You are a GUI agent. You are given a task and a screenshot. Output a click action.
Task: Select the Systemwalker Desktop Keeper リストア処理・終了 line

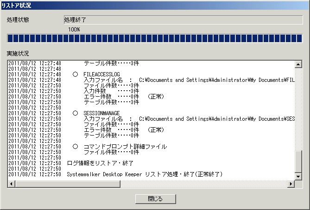(145, 174)
